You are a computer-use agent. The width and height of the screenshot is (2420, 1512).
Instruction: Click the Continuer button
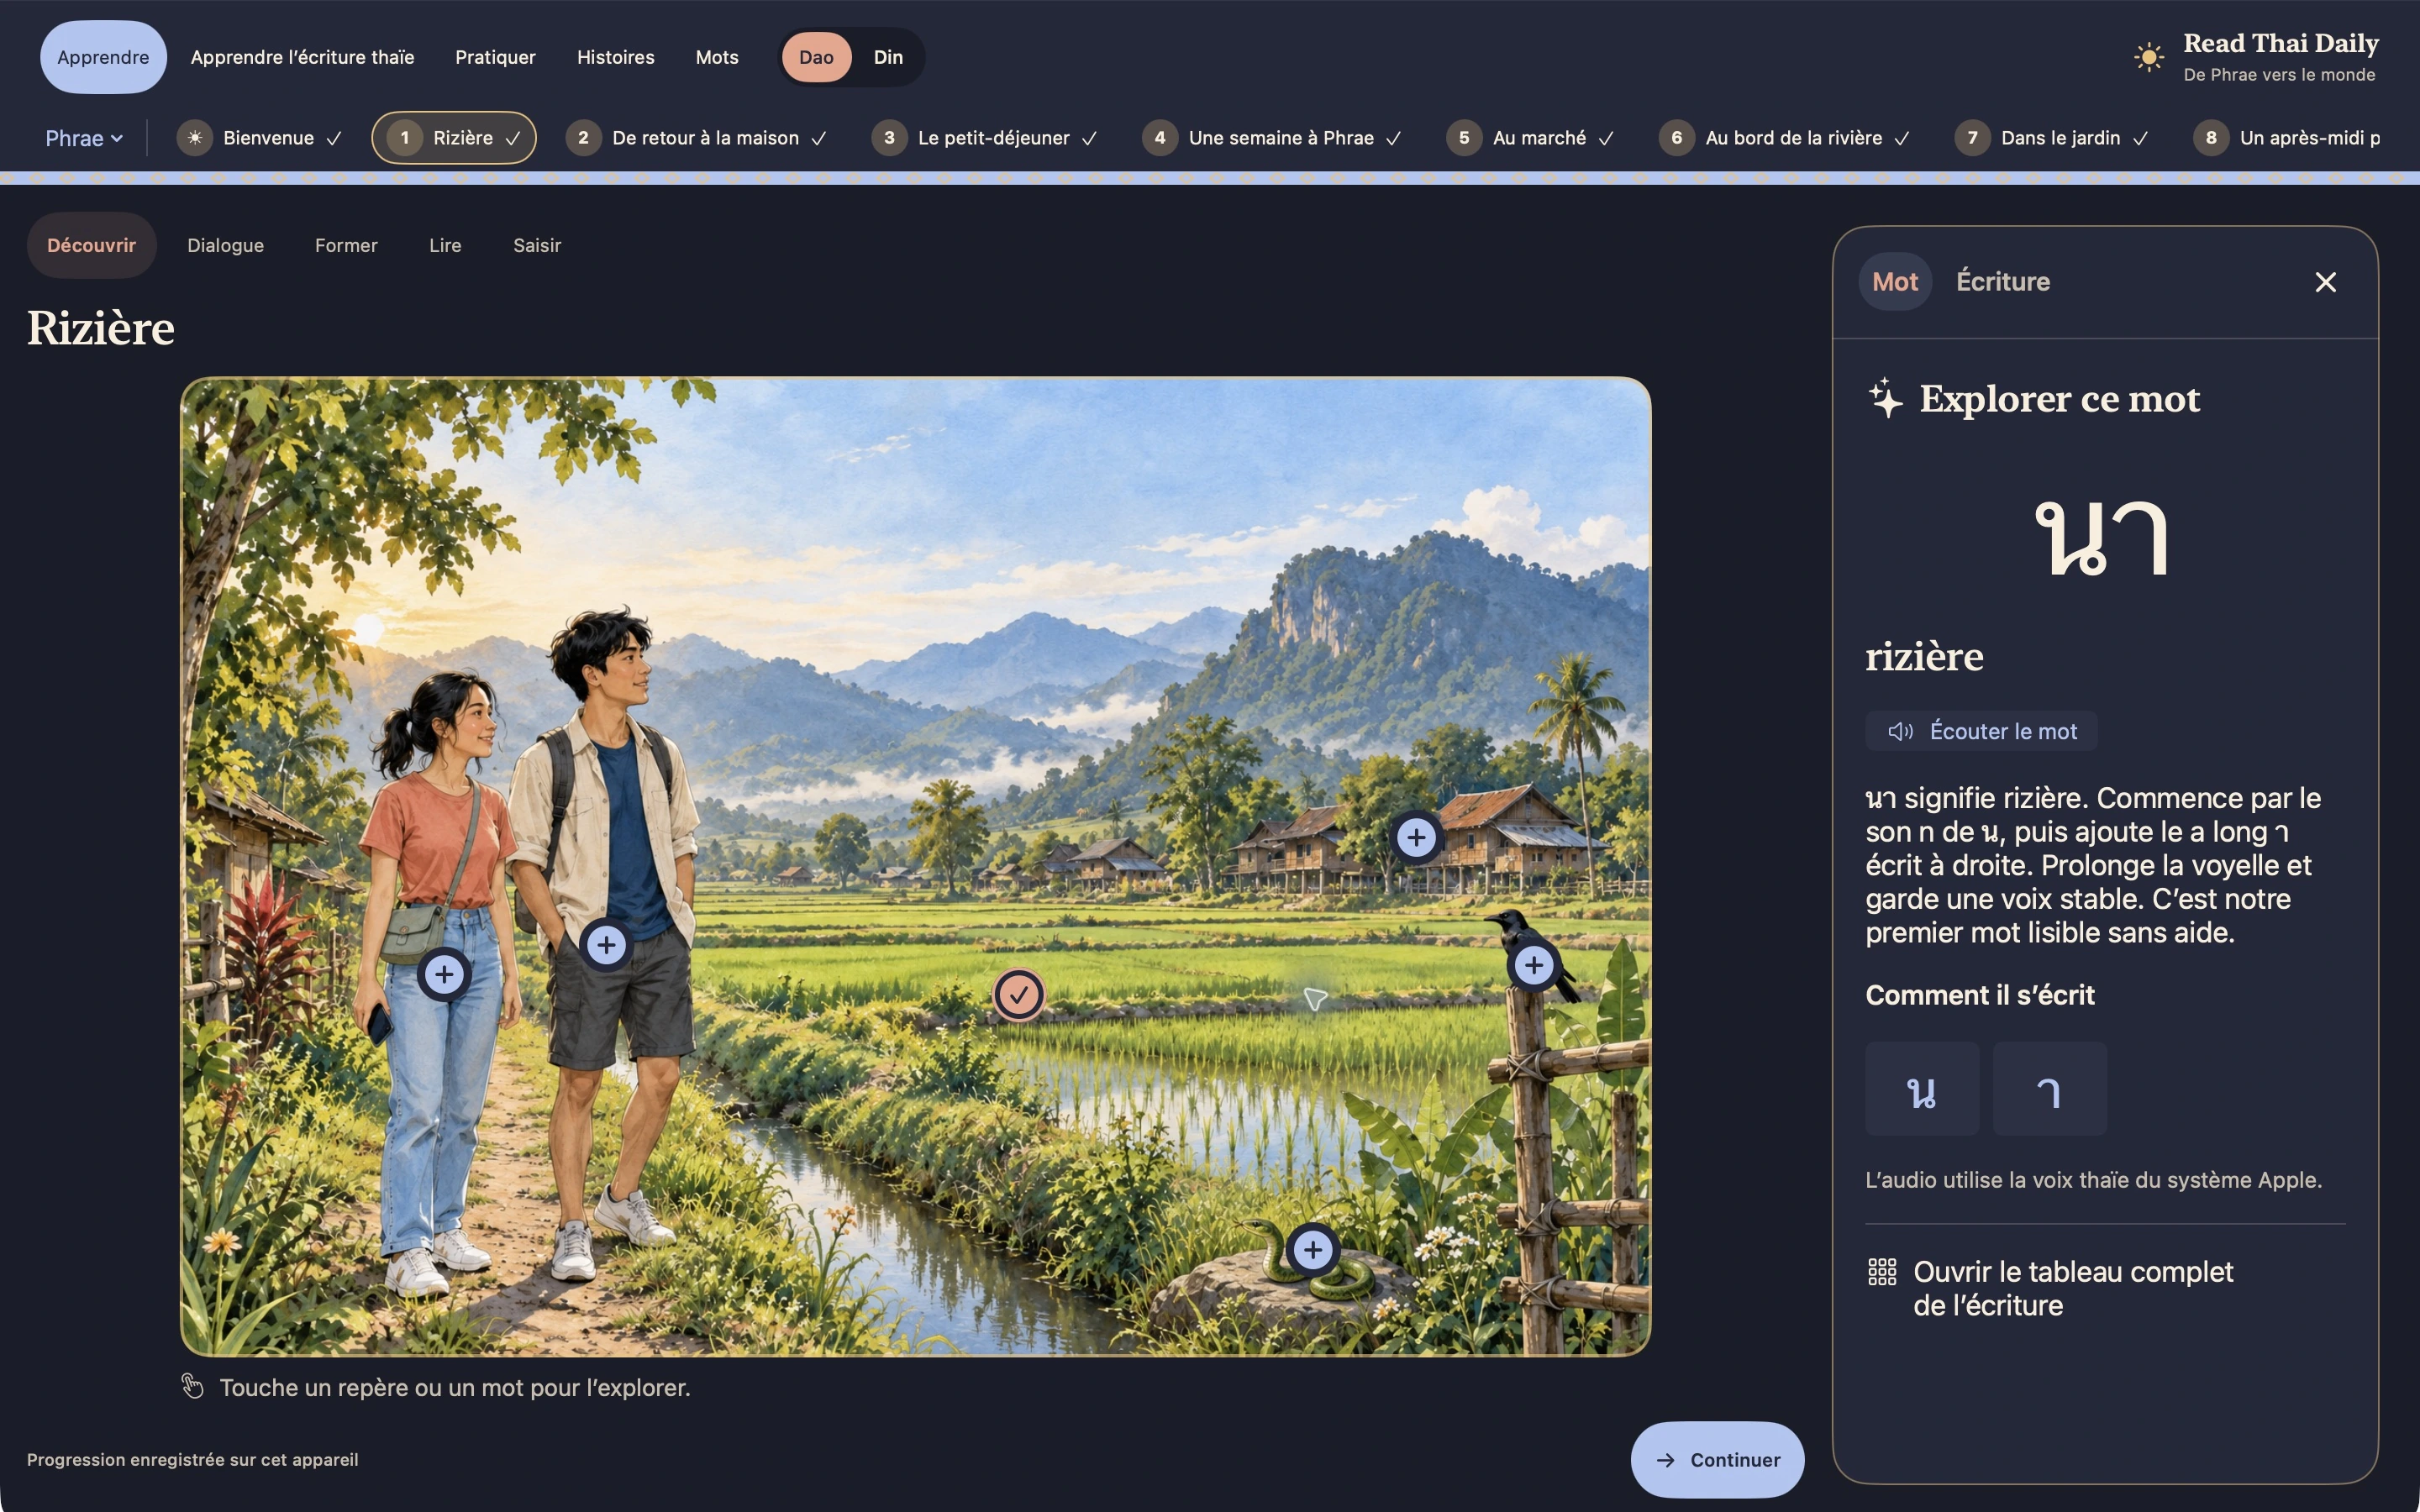(x=1717, y=1460)
